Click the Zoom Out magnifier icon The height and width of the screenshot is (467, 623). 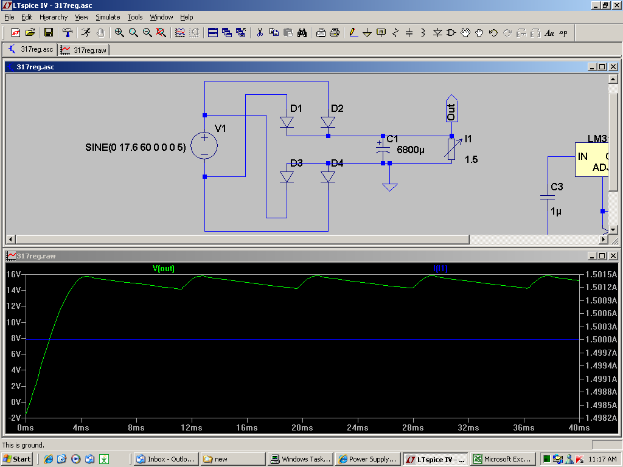147,33
